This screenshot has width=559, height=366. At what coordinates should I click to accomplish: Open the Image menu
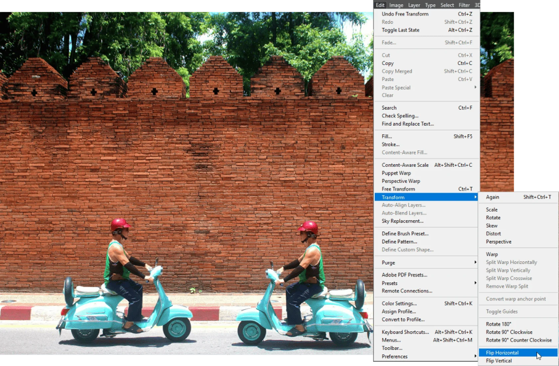click(396, 5)
